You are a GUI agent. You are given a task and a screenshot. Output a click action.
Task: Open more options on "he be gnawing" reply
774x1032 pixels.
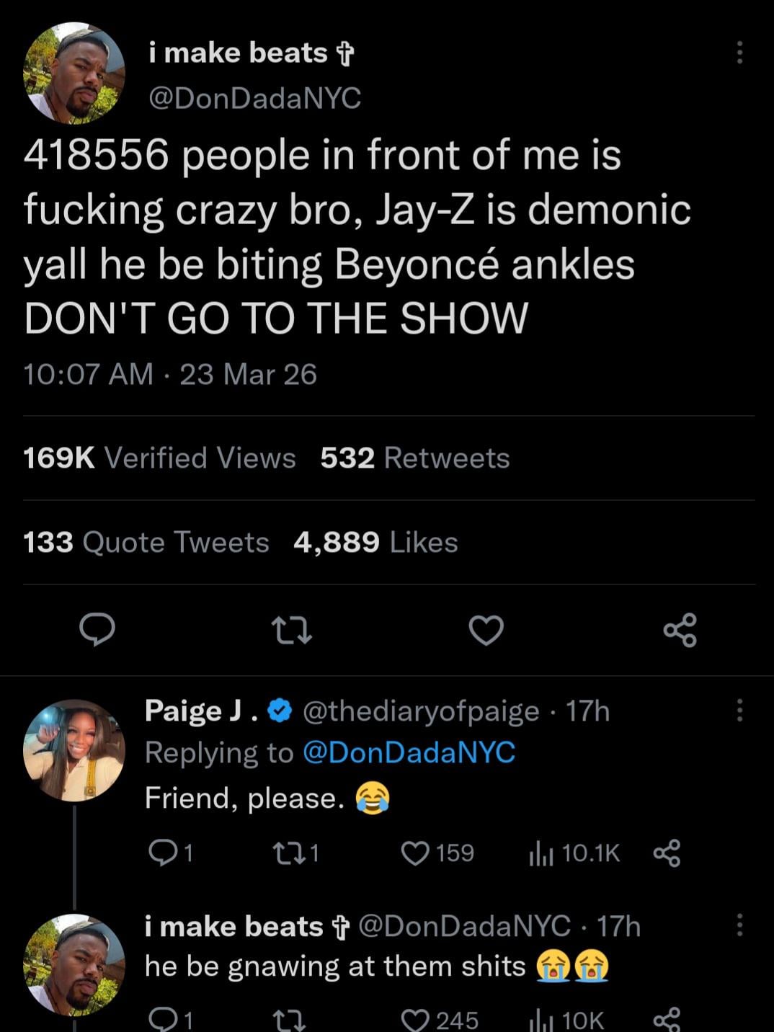(x=739, y=925)
